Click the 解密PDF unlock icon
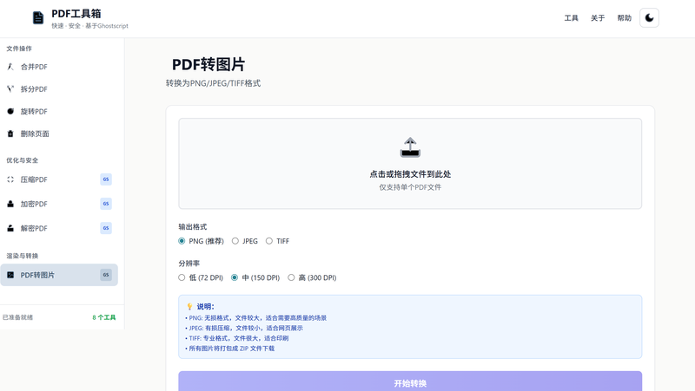 point(10,228)
